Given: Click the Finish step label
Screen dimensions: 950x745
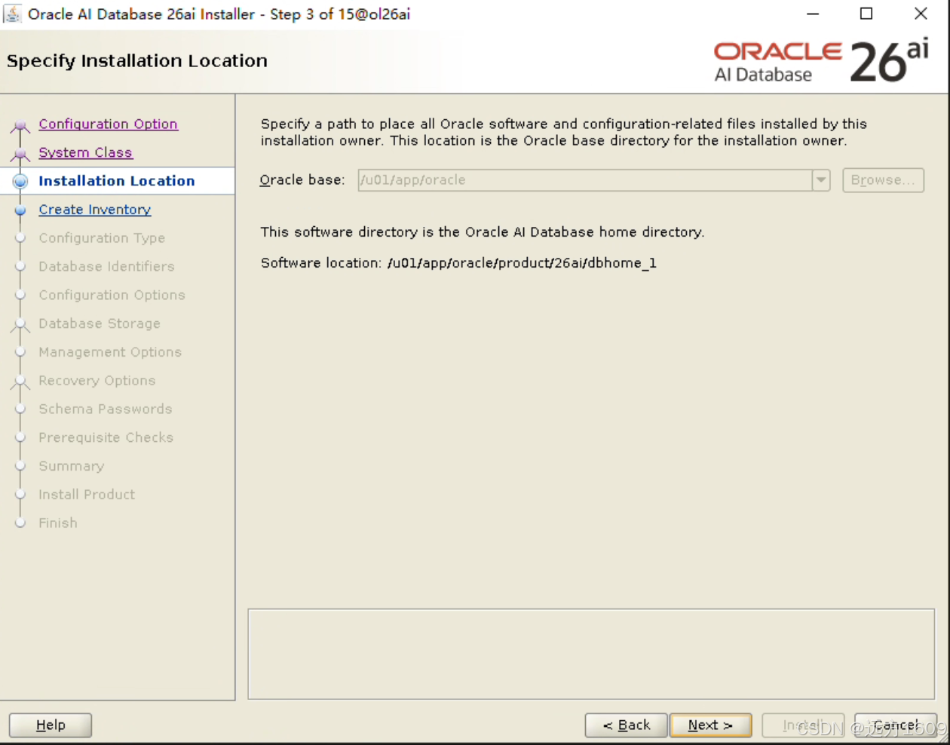Looking at the screenshot, I should 58,523.
